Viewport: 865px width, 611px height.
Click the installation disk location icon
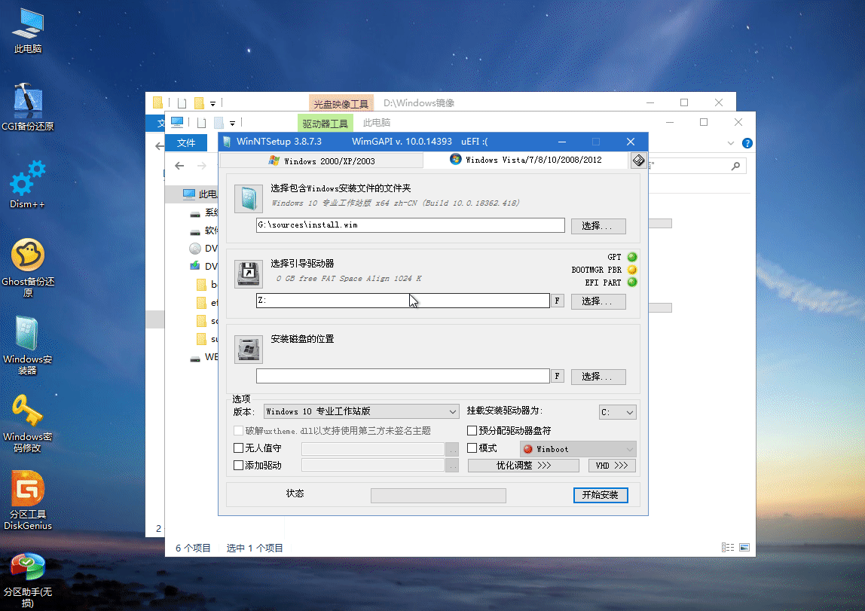248,350
